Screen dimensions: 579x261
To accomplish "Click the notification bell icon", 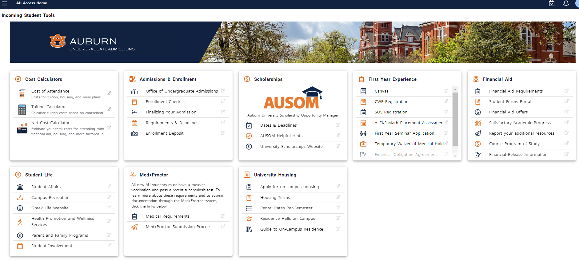I will pyautogui.click(x=566, y=3).
